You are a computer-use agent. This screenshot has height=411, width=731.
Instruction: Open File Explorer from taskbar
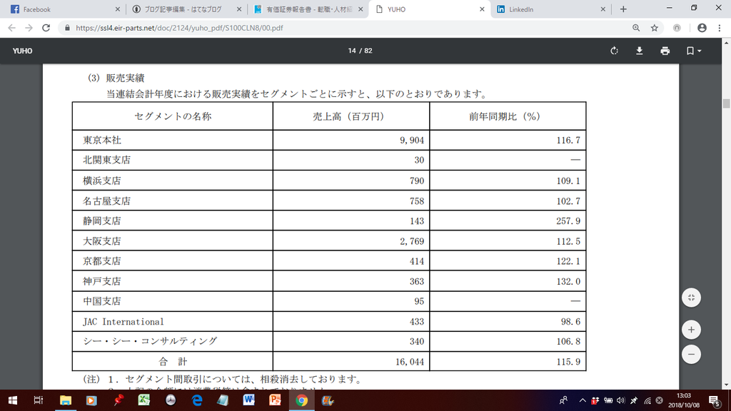click(x=65, y=401)
